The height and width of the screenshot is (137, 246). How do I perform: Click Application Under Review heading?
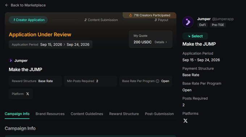pyautogui.click(x=40, y=35)
